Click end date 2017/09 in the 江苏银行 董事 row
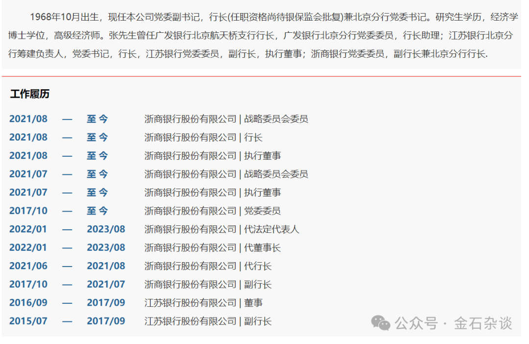 [x=106, y=303]
